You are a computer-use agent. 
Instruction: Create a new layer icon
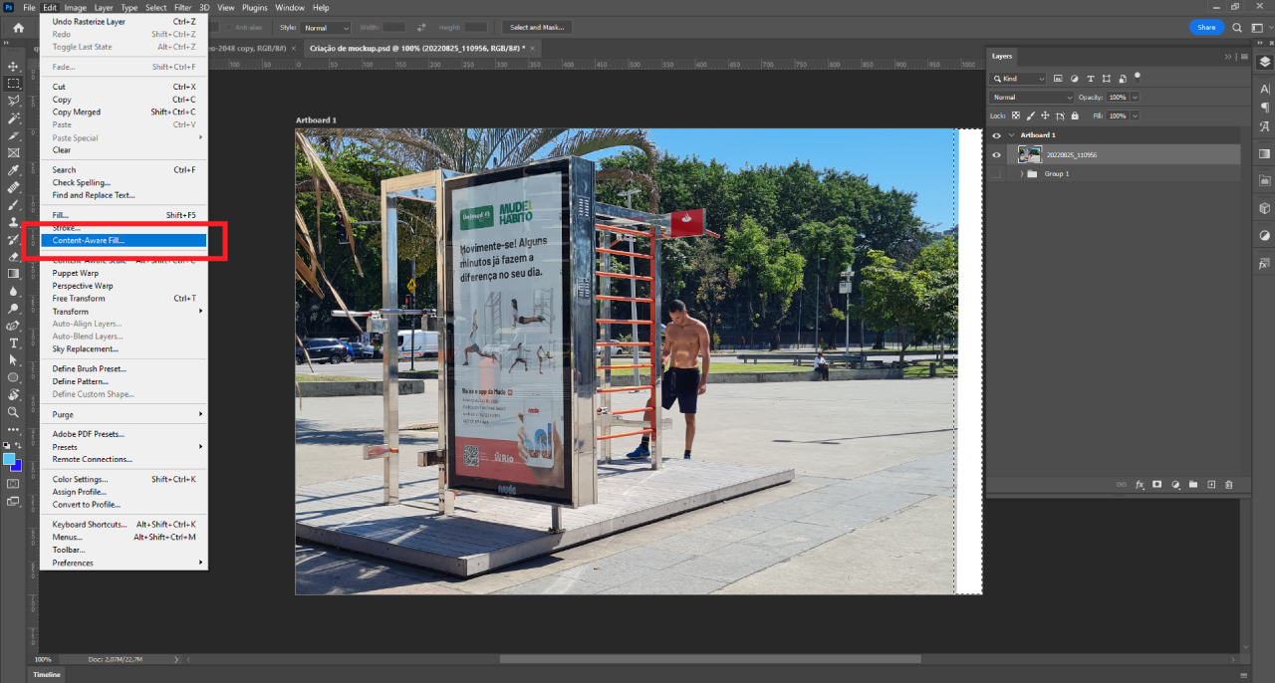click(x=1211, y=485)
